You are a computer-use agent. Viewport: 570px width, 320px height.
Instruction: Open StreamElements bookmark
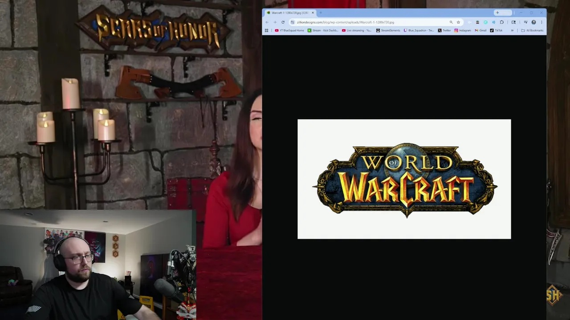pyautogui.click(x=388, y=30)
